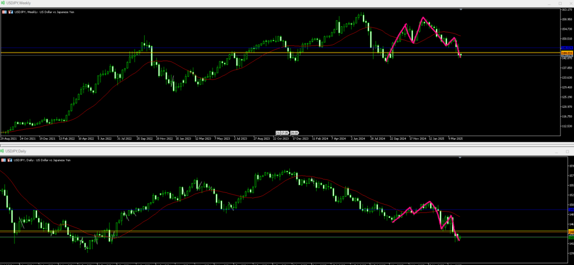Select the blue horizontal line on Weekly chart

point(280,48)
